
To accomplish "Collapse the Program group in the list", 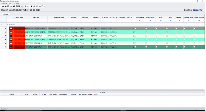I will coord(8,25).
